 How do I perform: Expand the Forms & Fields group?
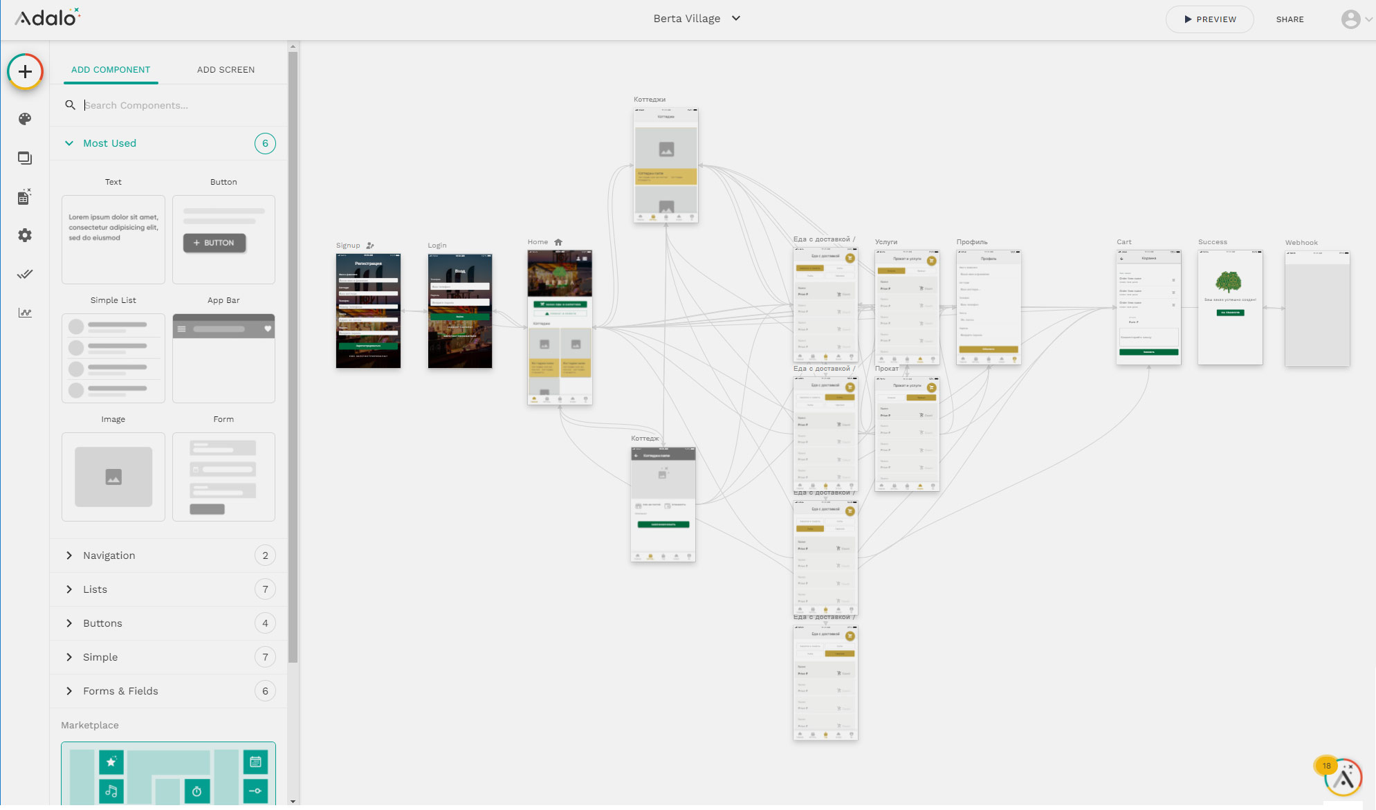pyautogui.click(x=120, y=691)
